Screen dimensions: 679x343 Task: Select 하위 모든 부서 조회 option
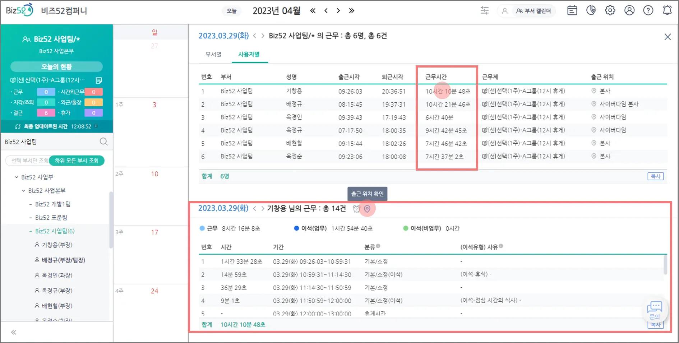click(77, 161)
